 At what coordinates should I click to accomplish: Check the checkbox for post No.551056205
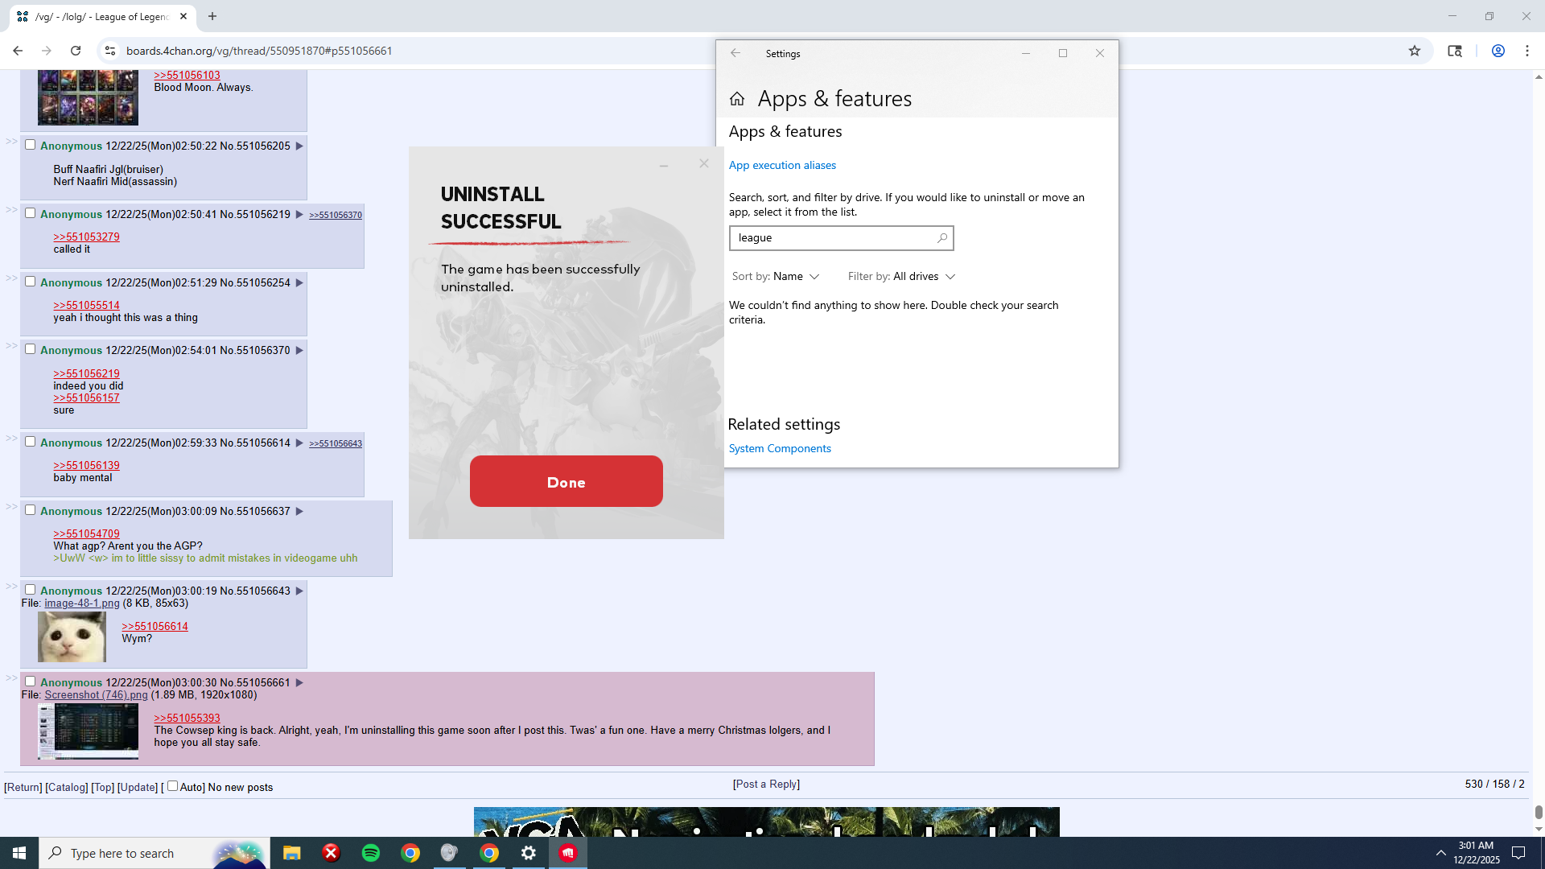point(30,145)
